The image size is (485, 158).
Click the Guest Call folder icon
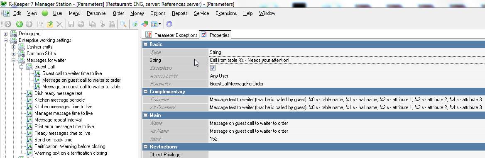point(29,67)
